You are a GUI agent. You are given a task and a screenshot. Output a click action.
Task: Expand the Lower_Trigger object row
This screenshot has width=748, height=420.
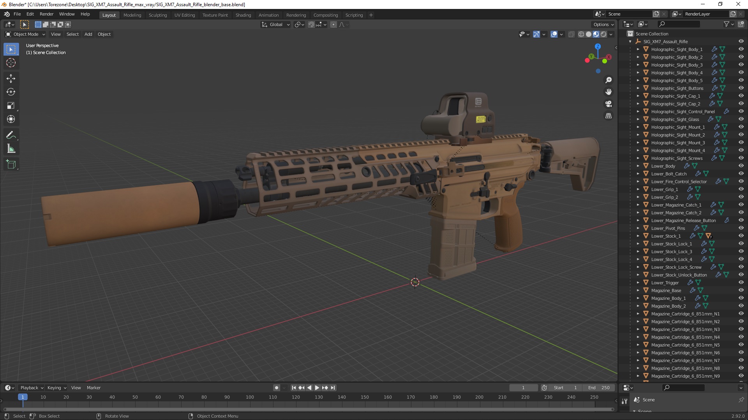[638, 283]
